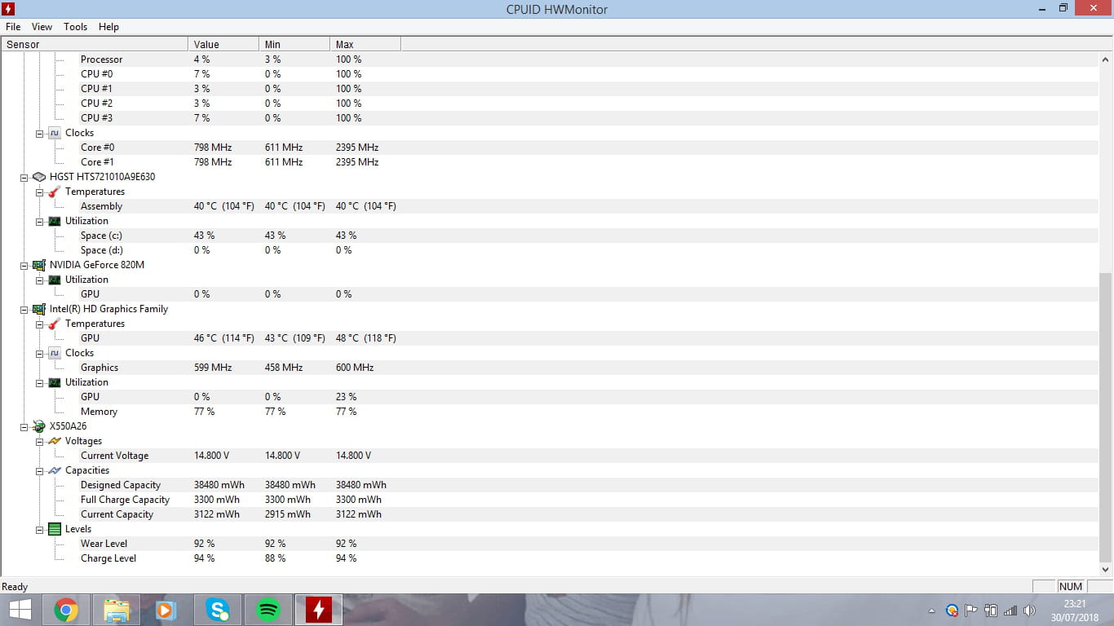Collapse the HGST Temperatures node
Screen dimensions: 1114x626
(x=39, y=192)
